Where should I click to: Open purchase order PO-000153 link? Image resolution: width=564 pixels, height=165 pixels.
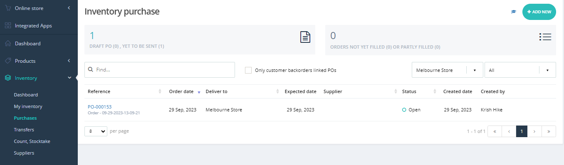pyautogui.click(x=99, y=107)
